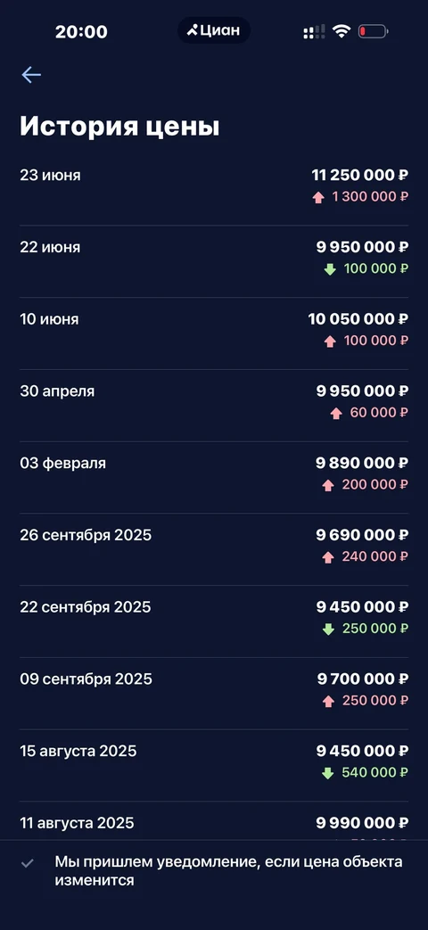Image resolution: width=428 pixels, height=930 pixels.
Task: Tap the Wi-Fi status icon
Action: [x=341, y=31]
